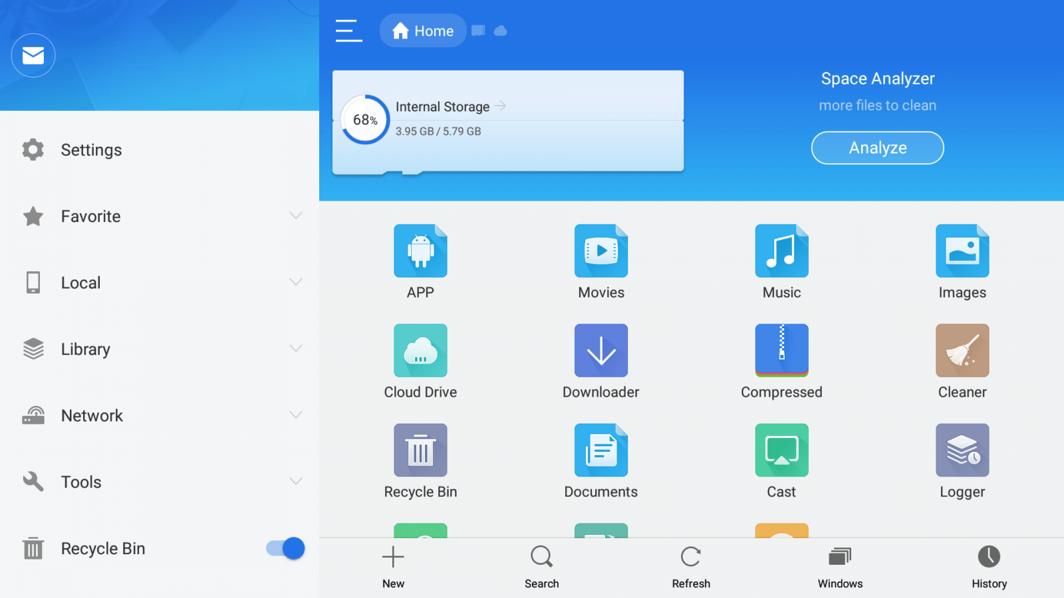
Task: Open Settings from the sidebar
Action: 160,150
